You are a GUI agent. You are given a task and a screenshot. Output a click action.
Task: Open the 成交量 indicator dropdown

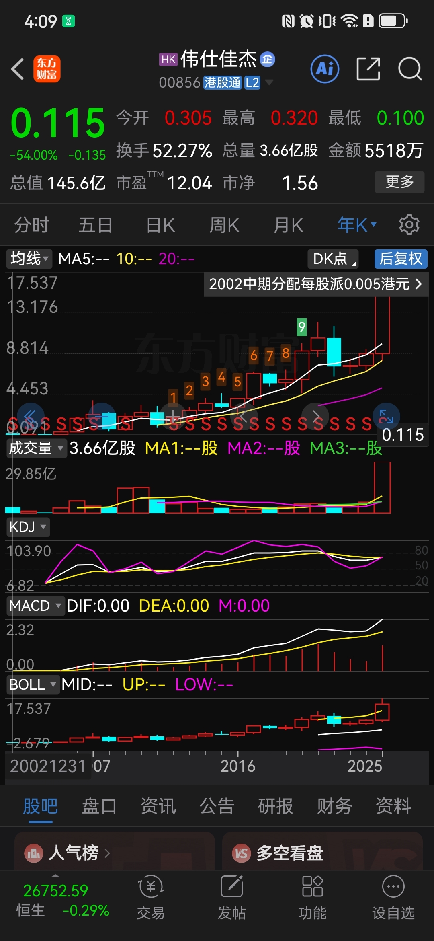(x=36, y=448)
